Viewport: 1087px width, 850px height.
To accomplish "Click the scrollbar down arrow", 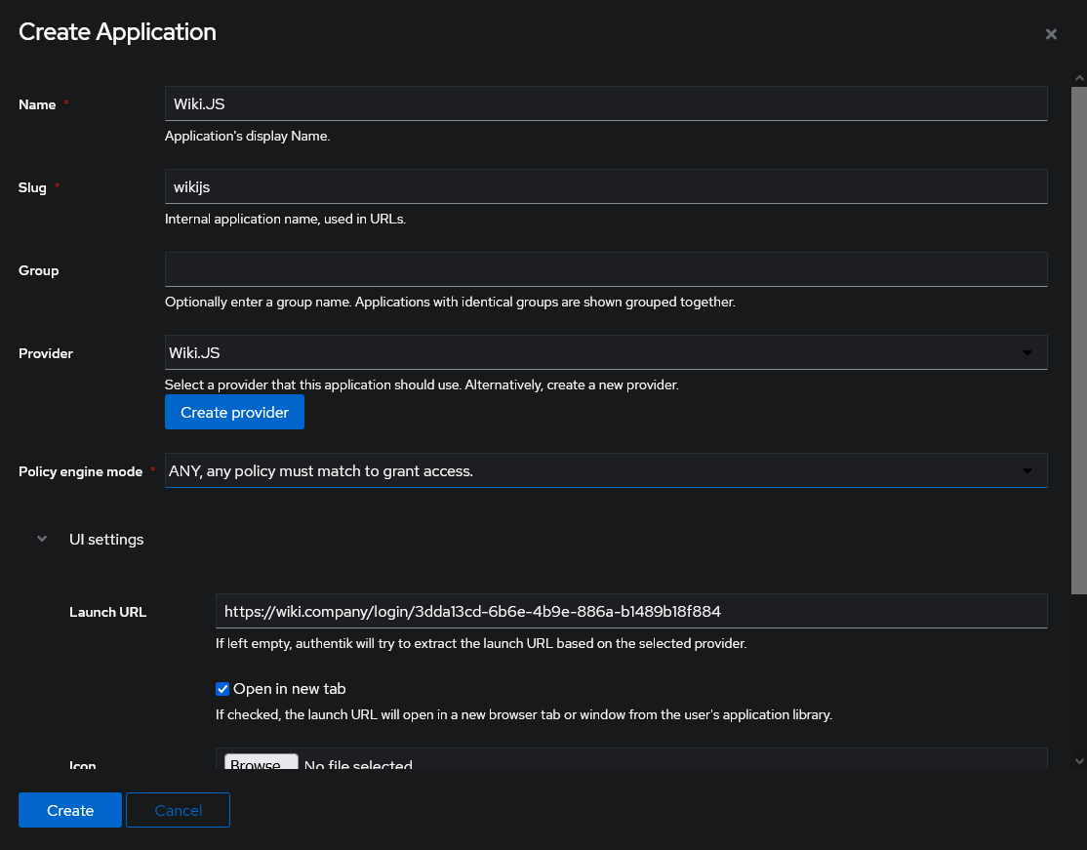I will pyautogui.click(x=1078, y=760).
